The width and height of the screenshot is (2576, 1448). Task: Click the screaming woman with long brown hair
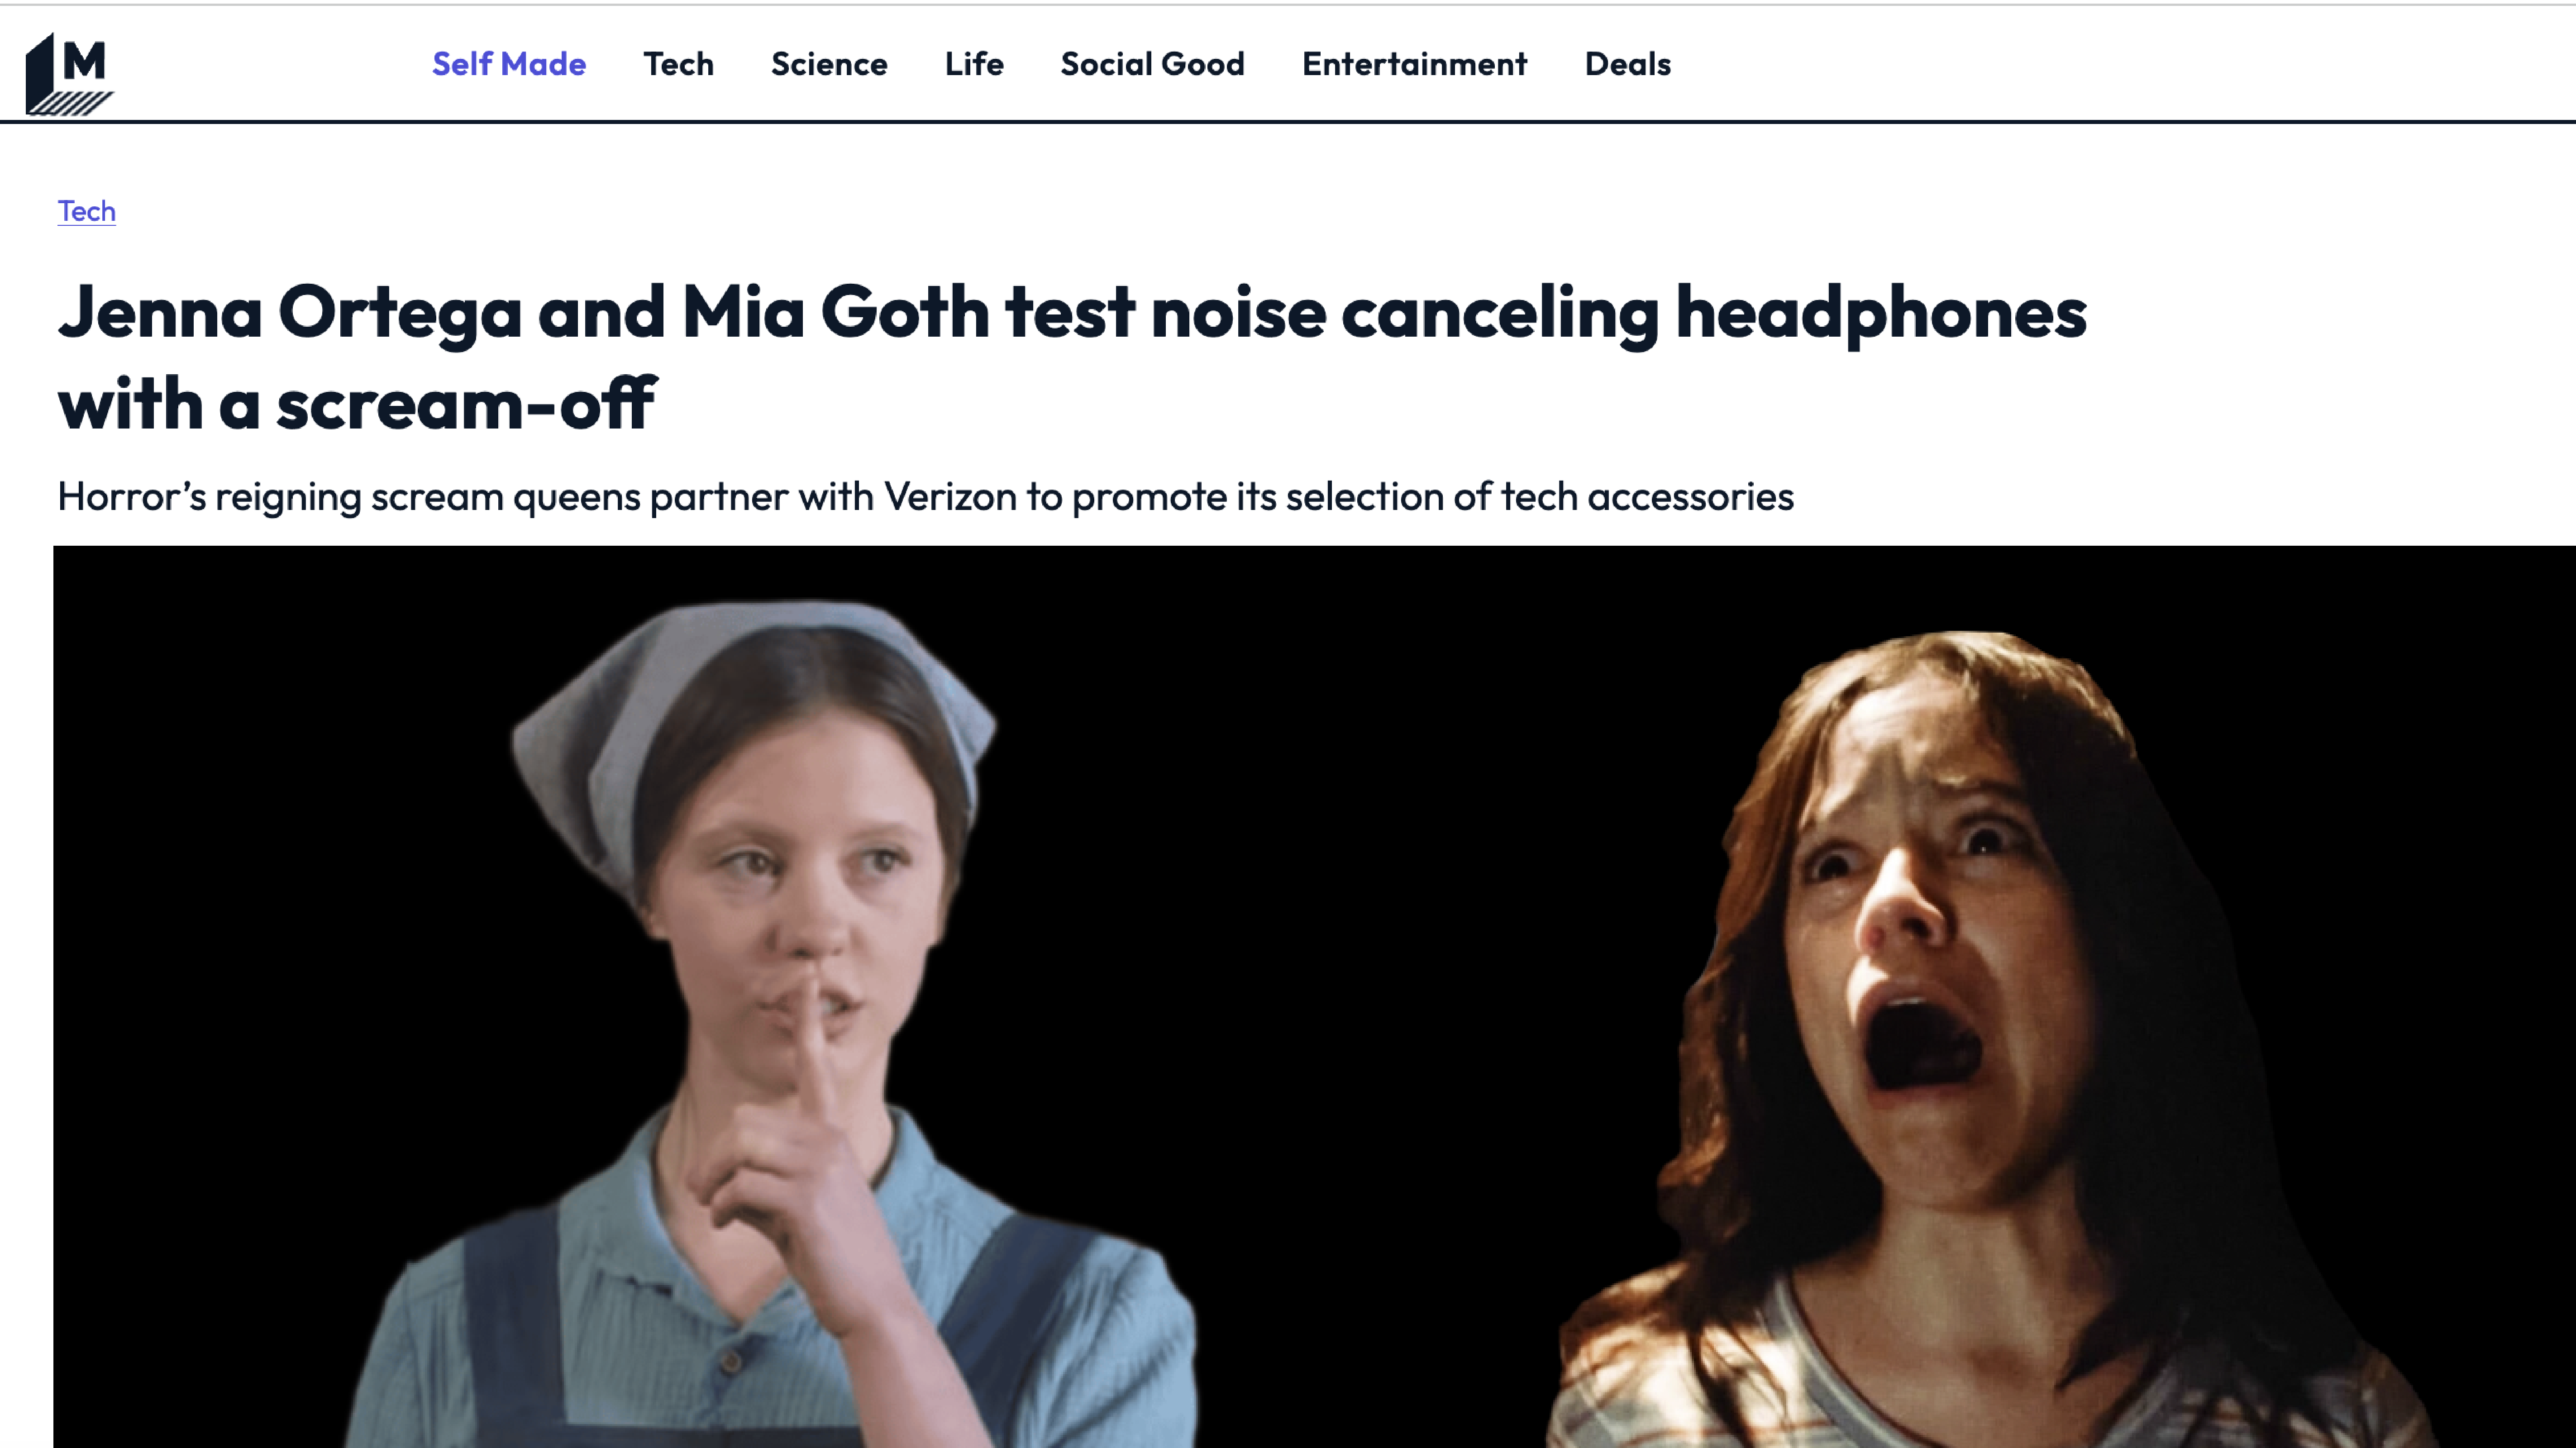(1990, 1040)
